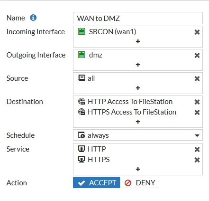Add another incoming interface with plus
This screenshot has width=209, height=201.
(x=138, y=41)
